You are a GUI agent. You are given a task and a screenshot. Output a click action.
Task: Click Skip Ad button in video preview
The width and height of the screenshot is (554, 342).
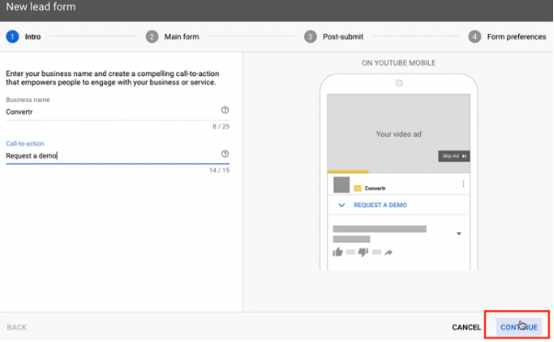pyautogui.click(x=454, y=156)
